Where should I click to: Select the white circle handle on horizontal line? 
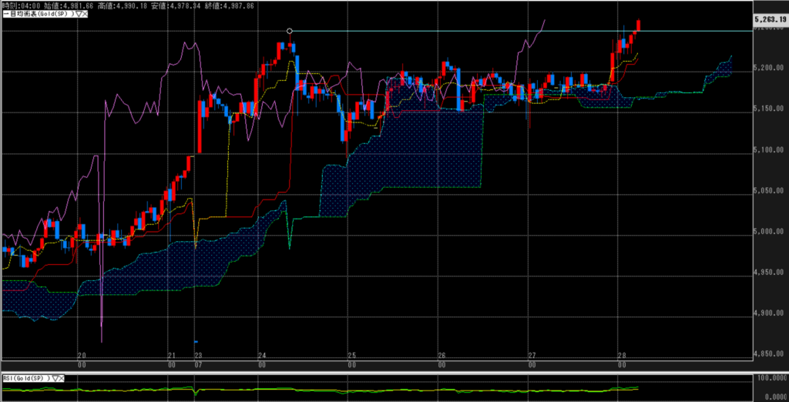290,31
